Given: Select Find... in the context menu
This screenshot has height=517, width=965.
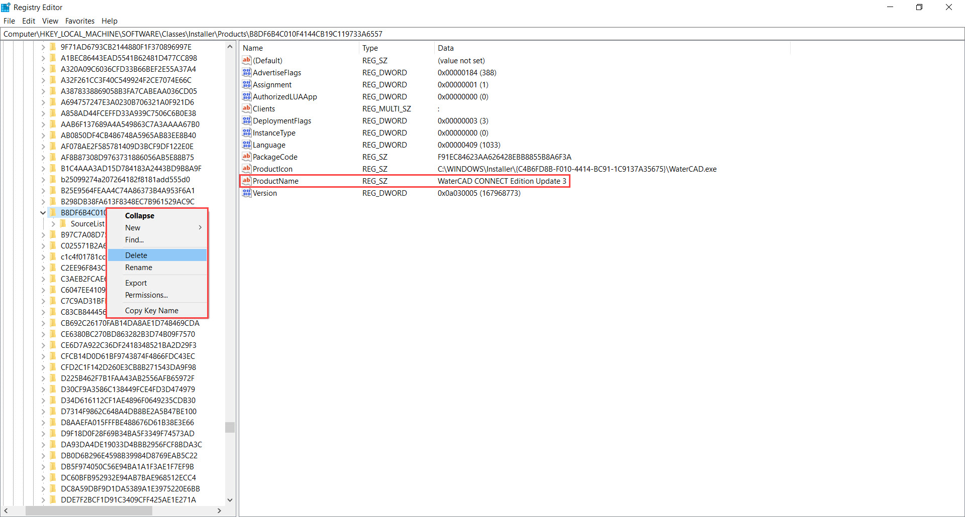Looking at the screenshot, I should [x=157, y=239].
